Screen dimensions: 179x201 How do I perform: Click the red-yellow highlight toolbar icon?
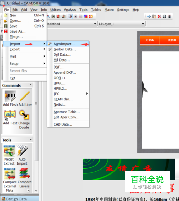pyautogui.click(x=91, y=16)
